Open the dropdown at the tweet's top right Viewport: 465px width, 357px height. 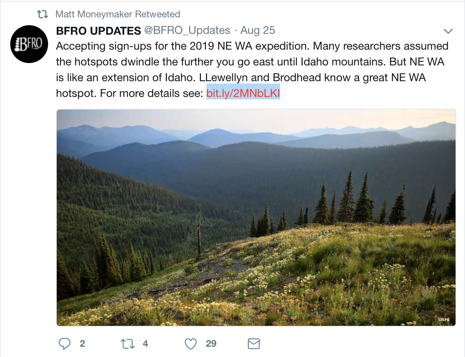click(x=448, y=30)
